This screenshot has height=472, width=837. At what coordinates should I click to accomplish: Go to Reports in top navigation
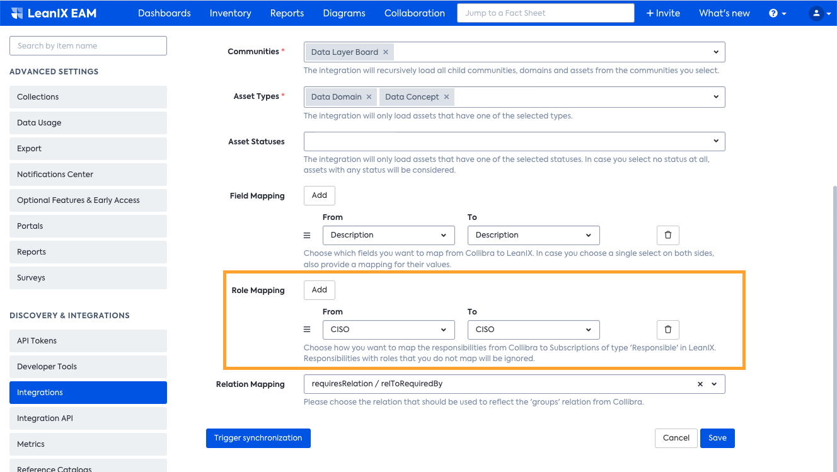[x=287, y=13]
